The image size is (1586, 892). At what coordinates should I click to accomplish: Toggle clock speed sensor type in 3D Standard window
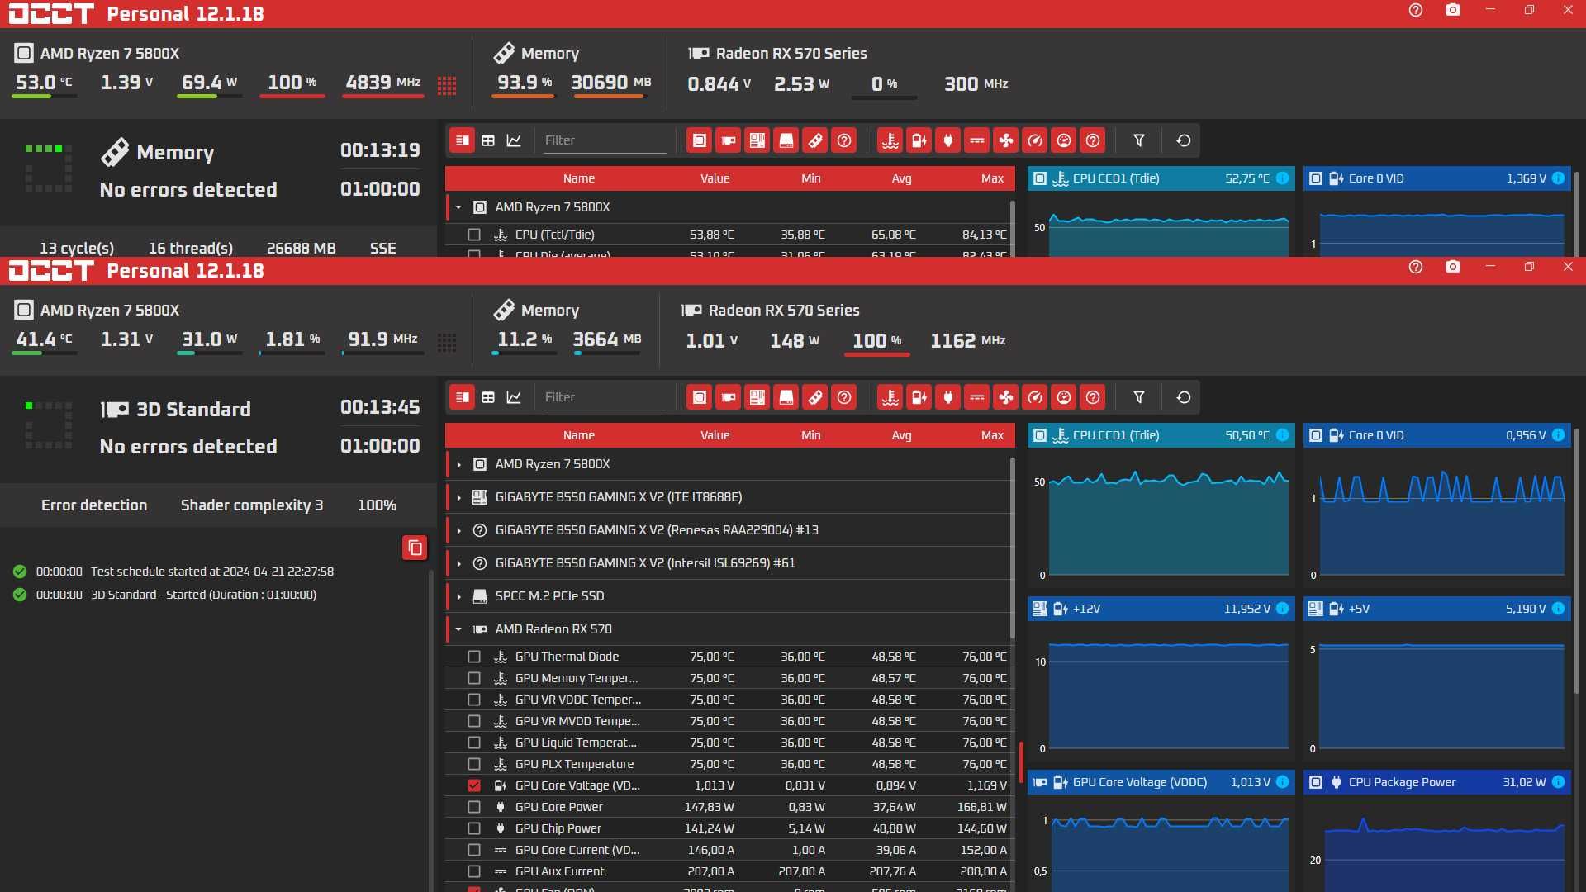(x=1035, y=397)
